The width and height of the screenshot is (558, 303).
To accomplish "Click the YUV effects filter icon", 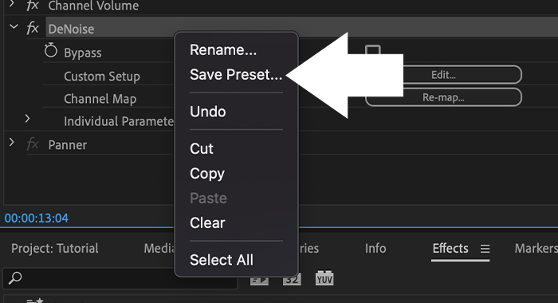I will pos(324,278).
